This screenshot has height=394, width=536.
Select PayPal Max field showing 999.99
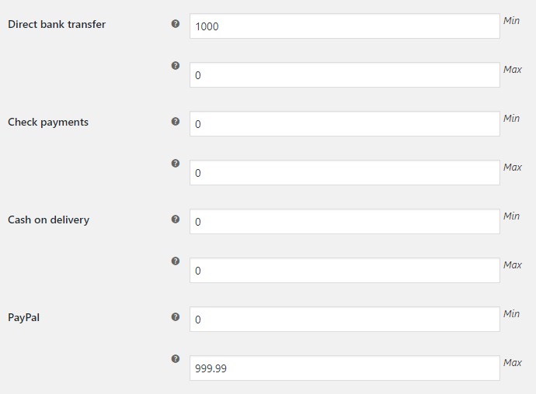345,368
